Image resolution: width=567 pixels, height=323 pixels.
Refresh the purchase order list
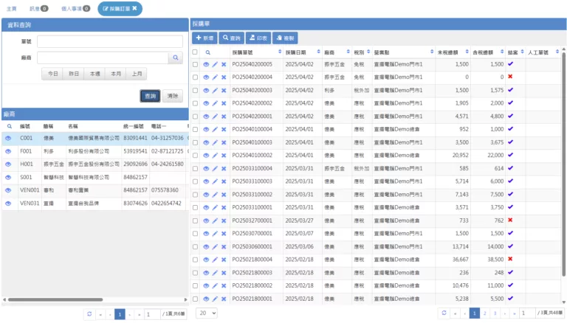point(444,313)
